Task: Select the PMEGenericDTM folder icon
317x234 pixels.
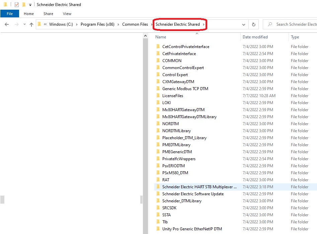Action: 158,152
